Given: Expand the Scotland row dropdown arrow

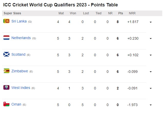Looking at the screenshot, I should pyautogui.click(x=151, y=55).
